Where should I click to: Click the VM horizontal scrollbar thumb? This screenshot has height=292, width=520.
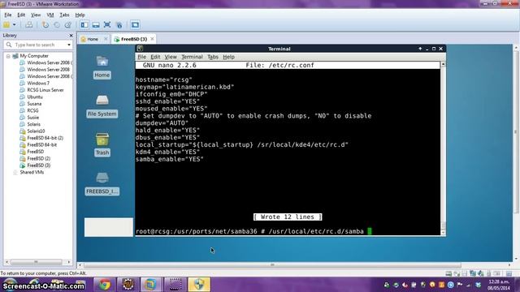(272, 265)
